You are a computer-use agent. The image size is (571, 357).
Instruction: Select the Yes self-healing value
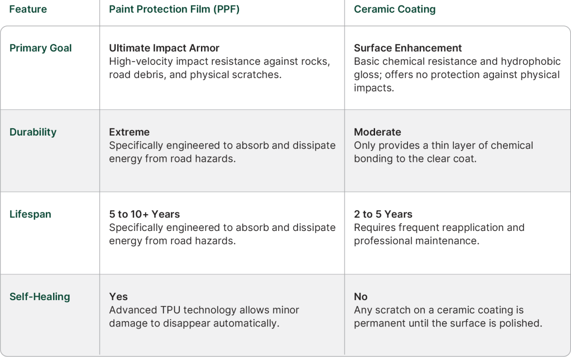(x=118, y=297)
